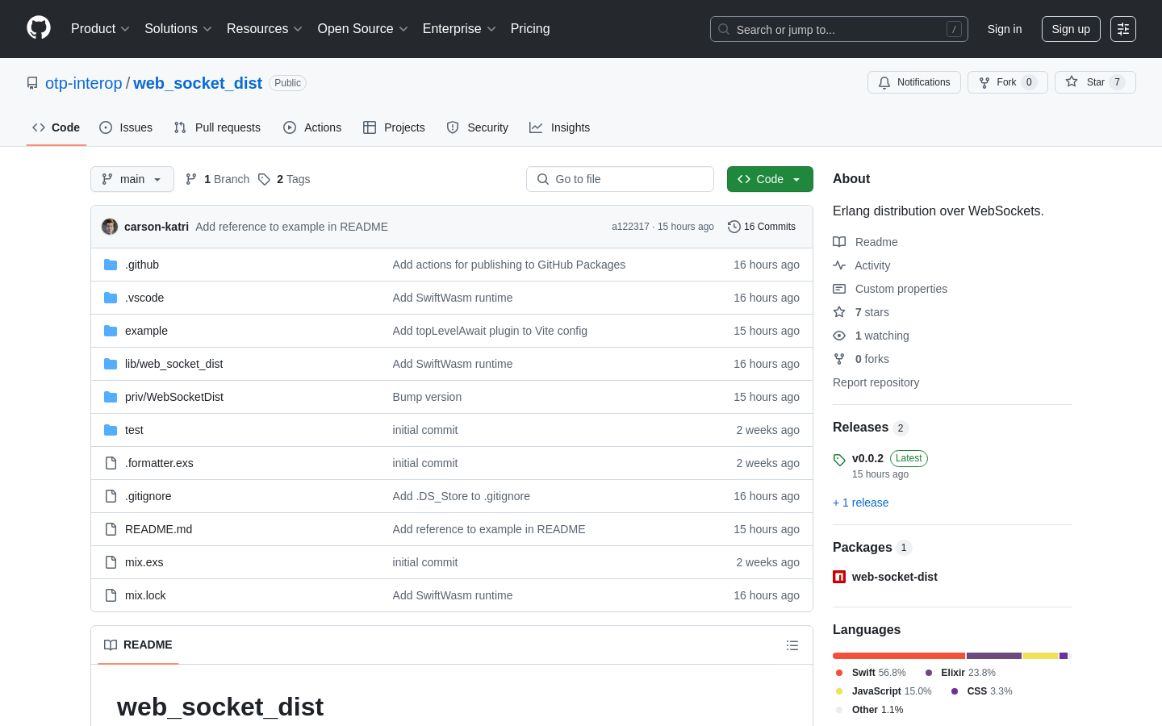Click the release tag icon beside v0.0.2
1162x726 pixels.
pyautogui.click(x=839, y=460)
